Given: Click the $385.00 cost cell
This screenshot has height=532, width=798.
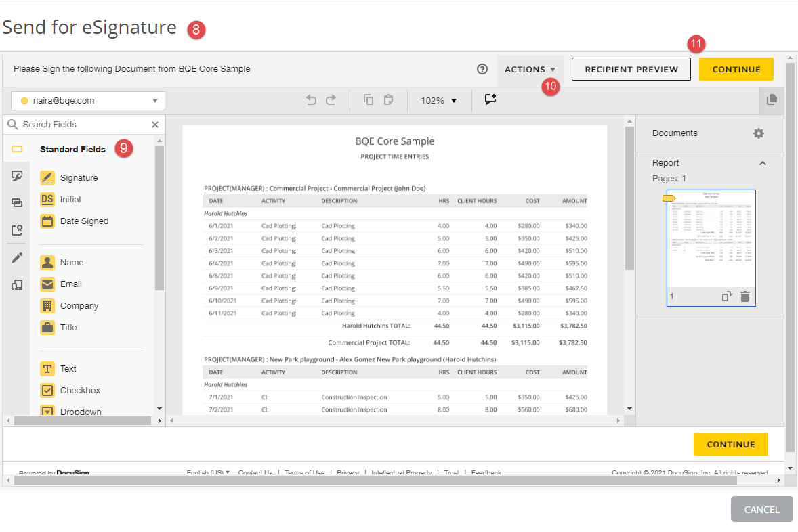Looking at the screenshot, I should point(529,288).
